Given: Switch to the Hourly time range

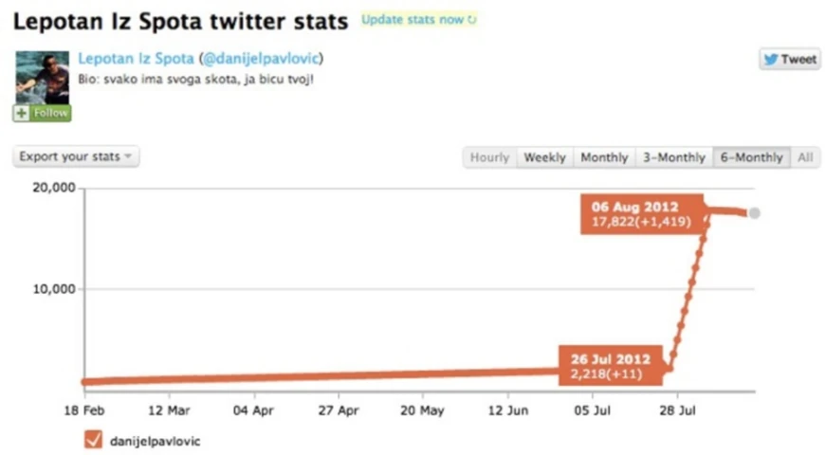Looking at the screenshot, I should [489, 158].
